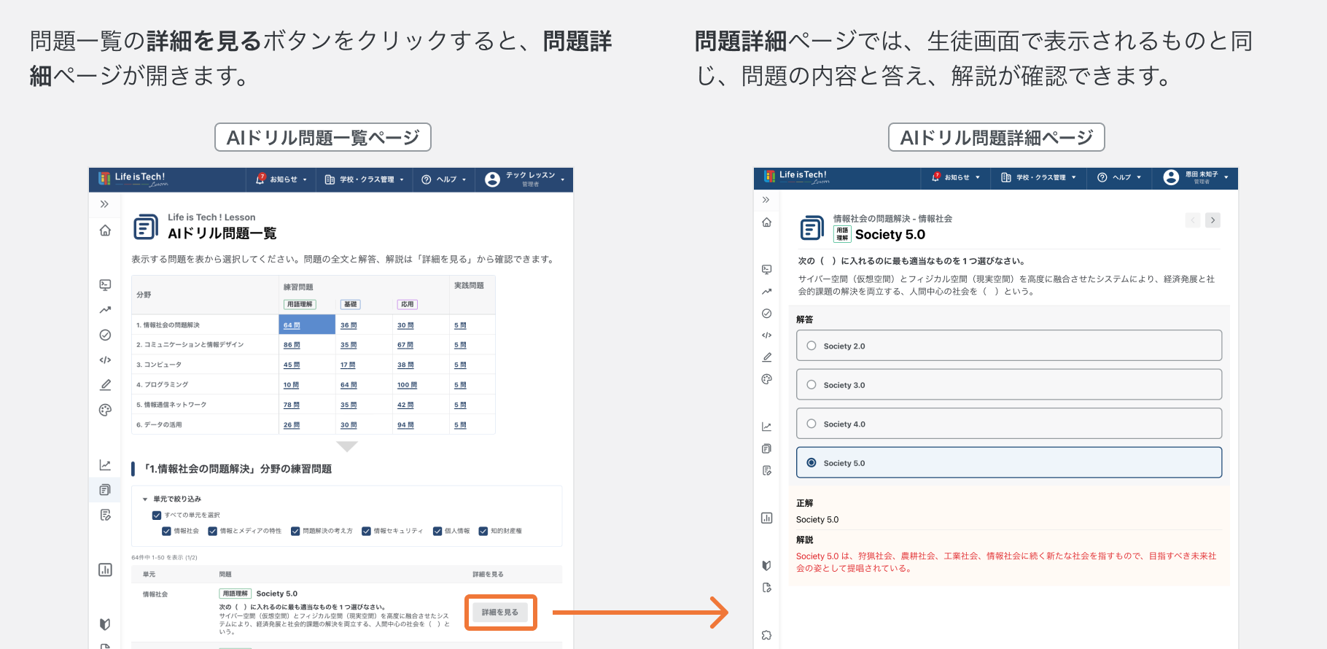Open 86 問 link for コミュニケーションと情報デザイン
This screenshot has height=649, width=1327.
(292, 345)
